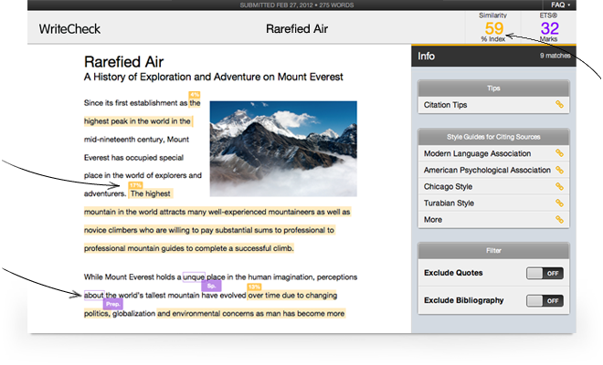Select the misspelled word 'unque'
The image size is (603, 365).
point(194,277)
